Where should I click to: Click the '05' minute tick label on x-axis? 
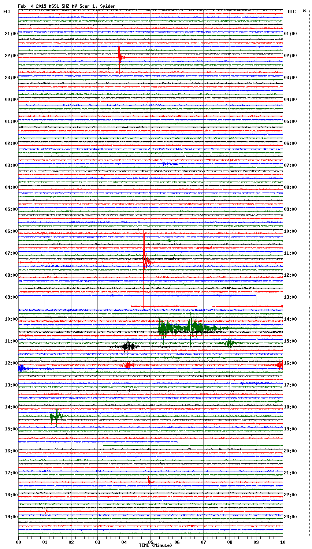click(x=151, y=542)
